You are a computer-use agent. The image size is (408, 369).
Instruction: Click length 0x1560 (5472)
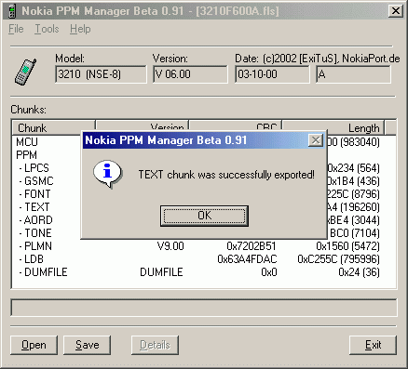click(x=347, y=246)
